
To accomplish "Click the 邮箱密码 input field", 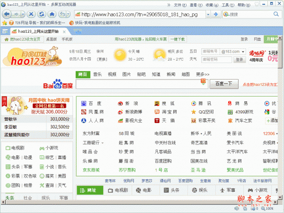I will pyautogui.click(x=217, y=60).
